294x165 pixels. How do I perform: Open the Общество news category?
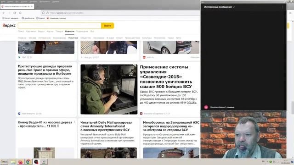(x=86, y=38)
